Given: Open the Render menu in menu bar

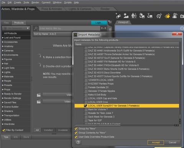Looking at the screenshot, I should click(x=35, y=2).
